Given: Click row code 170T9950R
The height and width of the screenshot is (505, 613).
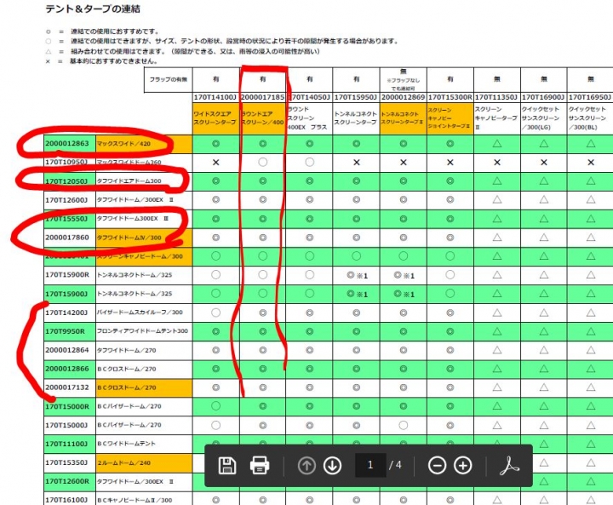Looking at the screenshot, I should 65,331.
